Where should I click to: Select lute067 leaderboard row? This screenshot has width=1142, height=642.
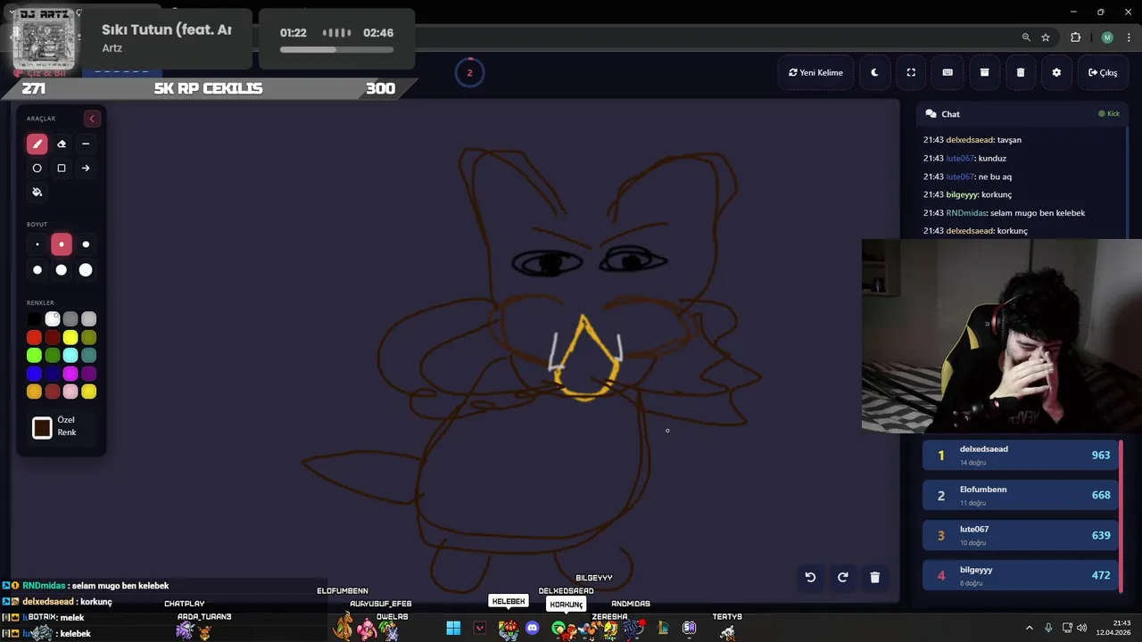pos(1022,535)
